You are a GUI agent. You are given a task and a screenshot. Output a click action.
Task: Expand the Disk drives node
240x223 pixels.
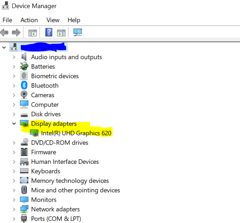14,114
